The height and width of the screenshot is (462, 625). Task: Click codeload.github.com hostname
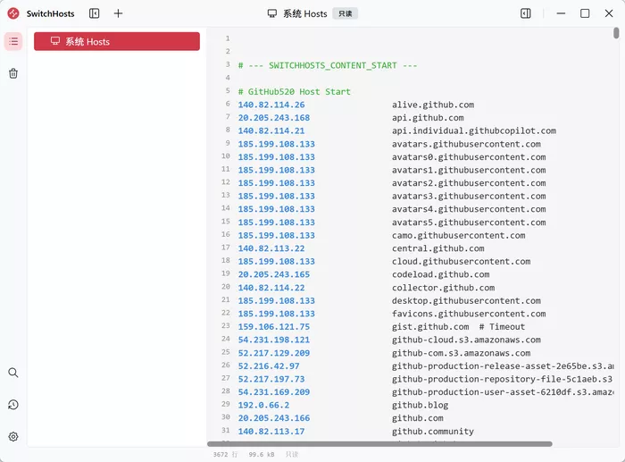pos(440,274)
